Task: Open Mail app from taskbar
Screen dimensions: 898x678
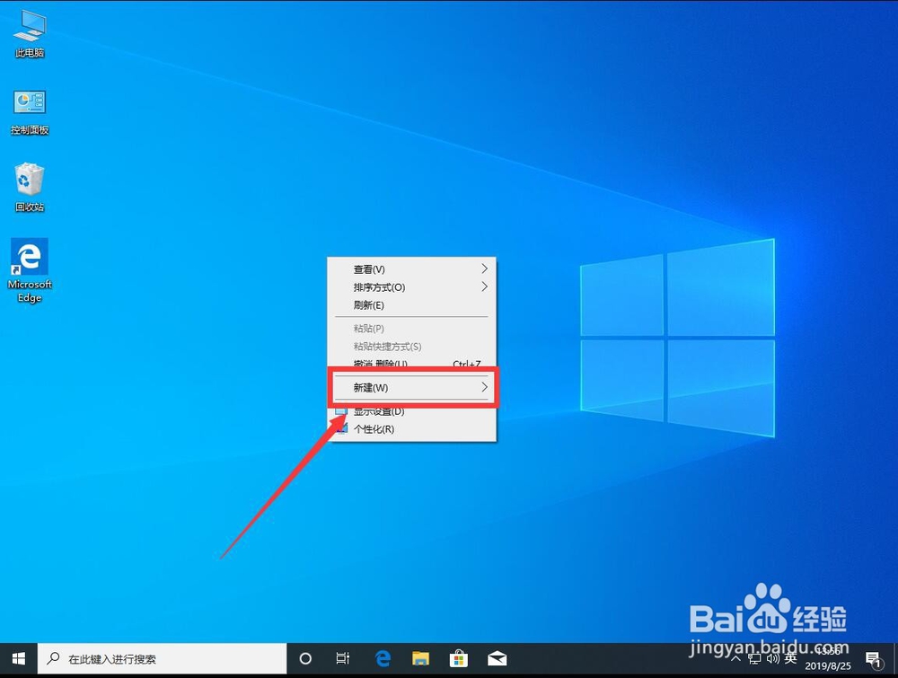Action: (x=497, y=659)
